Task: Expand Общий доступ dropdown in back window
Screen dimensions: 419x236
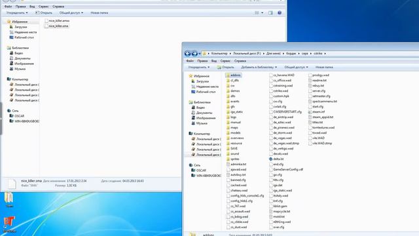Action: 71,13
